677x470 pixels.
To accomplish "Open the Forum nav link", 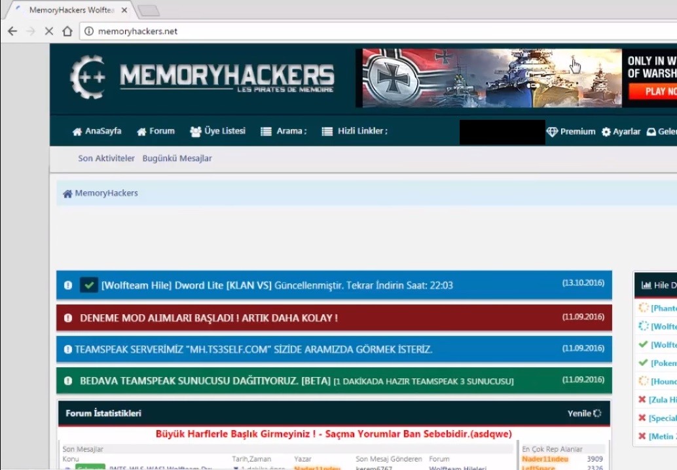I will point(156,131).
